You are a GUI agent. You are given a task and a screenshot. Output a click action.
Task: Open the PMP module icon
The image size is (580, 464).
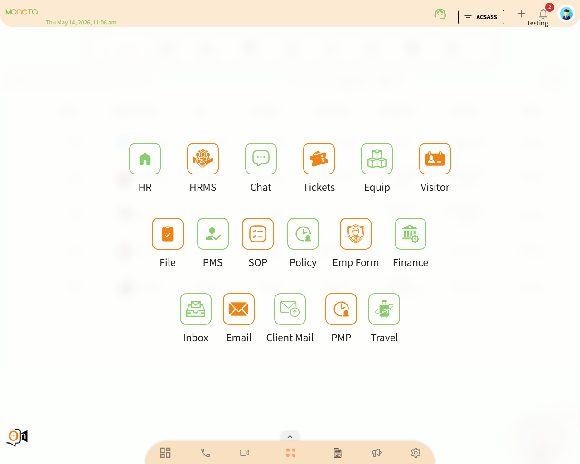coord(341,309)
